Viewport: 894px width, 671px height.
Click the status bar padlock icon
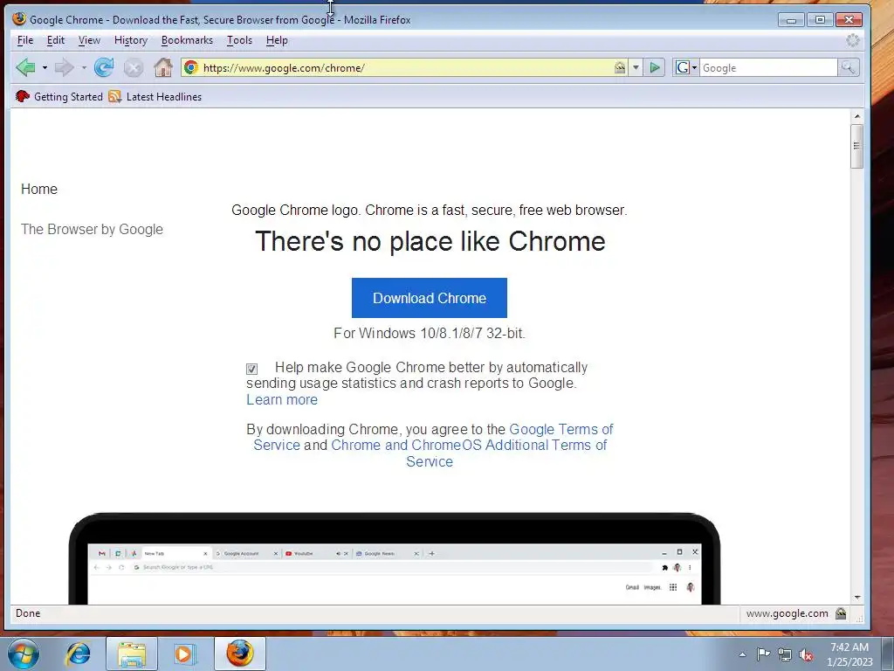click(841, 613)
